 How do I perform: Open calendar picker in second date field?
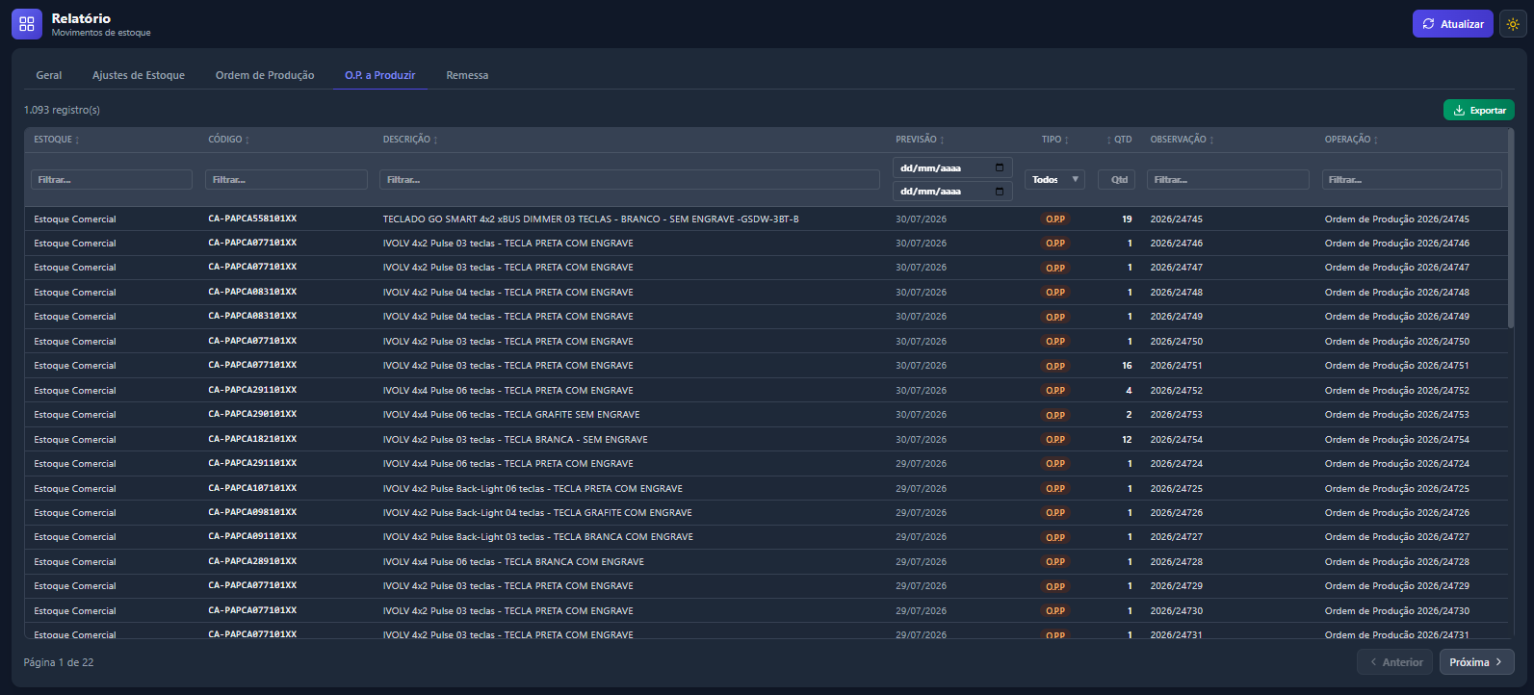click(1000, 191)
